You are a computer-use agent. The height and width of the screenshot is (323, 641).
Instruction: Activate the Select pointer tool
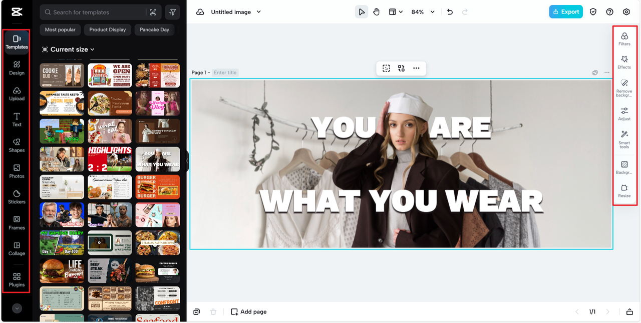[x=362, y=12]
